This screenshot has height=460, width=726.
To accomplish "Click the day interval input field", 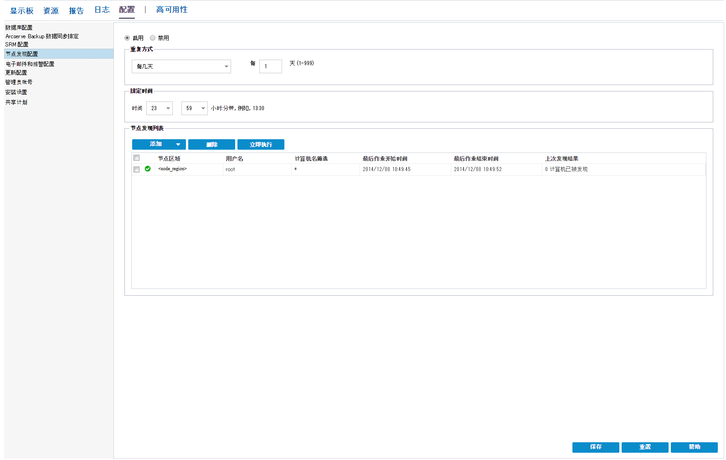I will (270, 66).
